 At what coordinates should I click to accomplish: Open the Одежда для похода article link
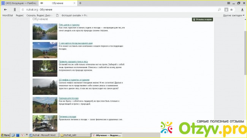click(x=68, y=98)
